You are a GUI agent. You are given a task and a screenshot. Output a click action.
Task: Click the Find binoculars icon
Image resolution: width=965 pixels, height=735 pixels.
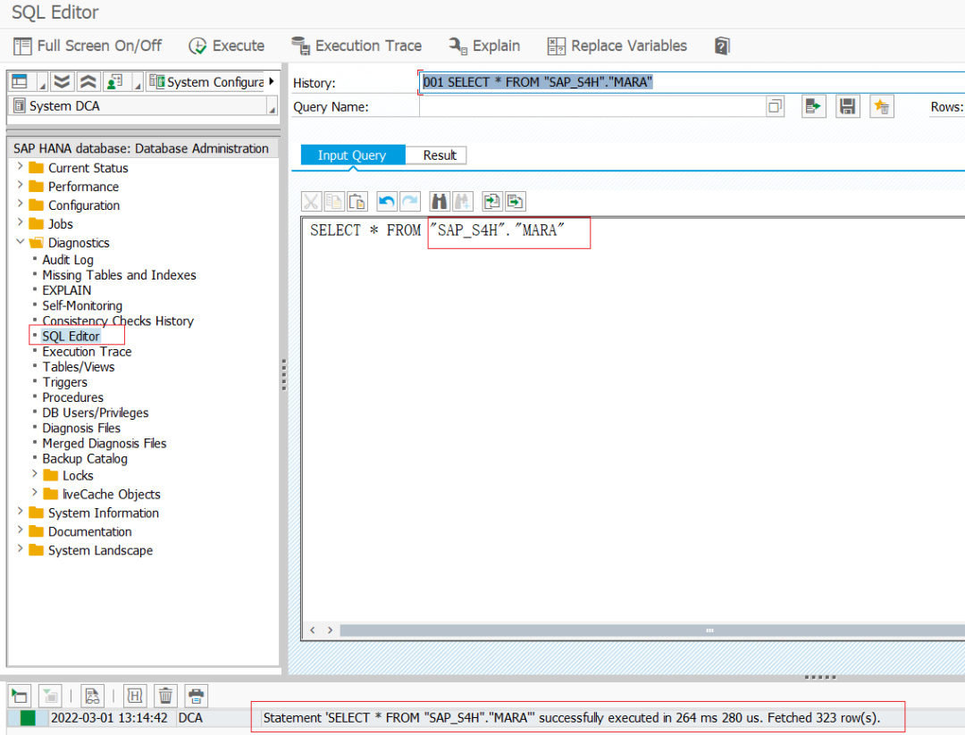[440, 201]
